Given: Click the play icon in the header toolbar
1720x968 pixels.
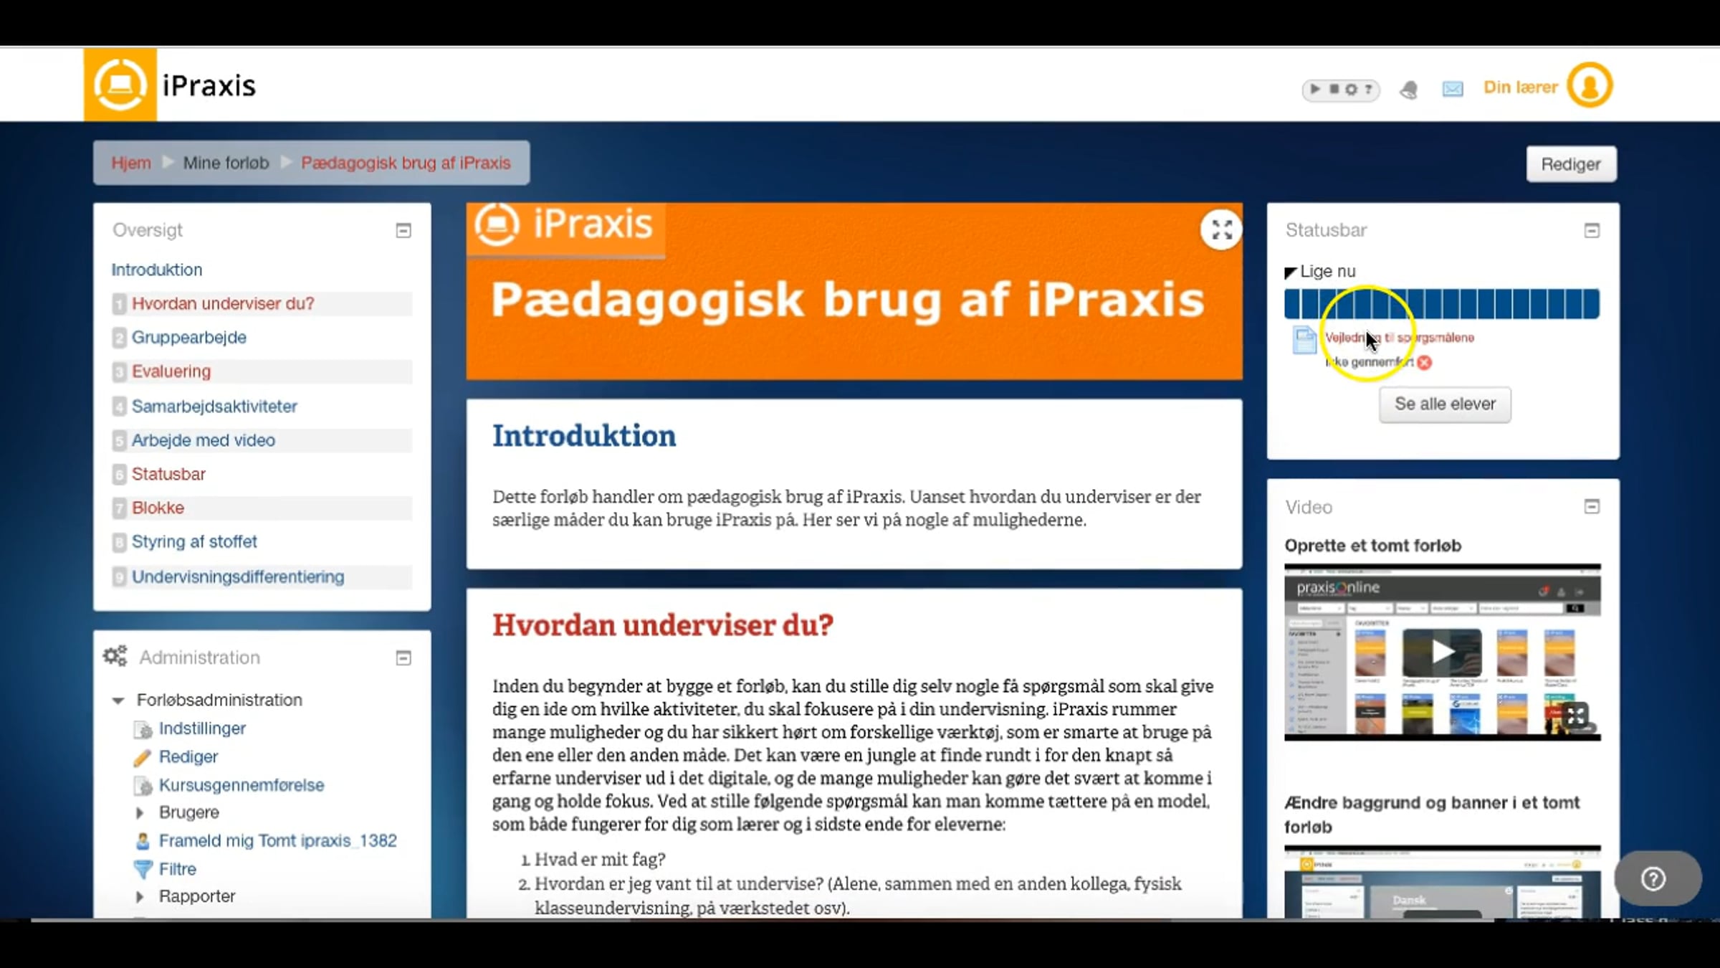Looking at the screenshot, I should pyautogui.click(x=1315, y=89).
